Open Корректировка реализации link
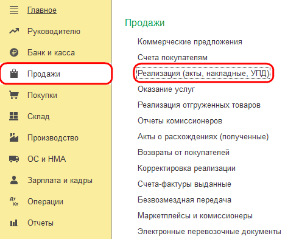This screenshot has height=239, width=288. click(186, 168)
